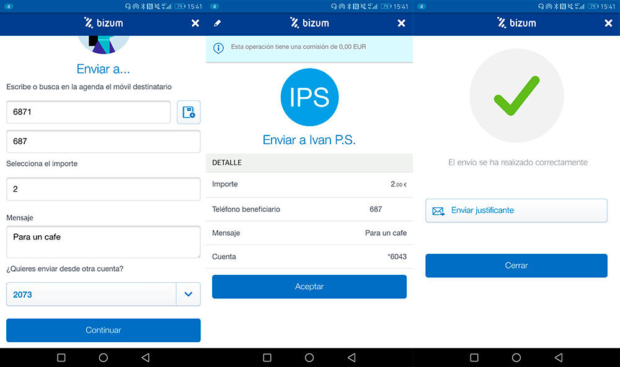The image size is (620, 367).
Task: Close the Enviar a Ivan P.S. confirmation screen
Action: 401,24
